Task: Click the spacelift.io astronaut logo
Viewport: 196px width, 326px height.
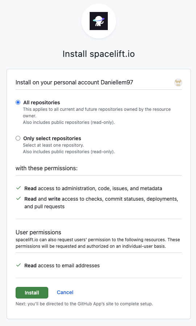Action: tap(98, 21)
